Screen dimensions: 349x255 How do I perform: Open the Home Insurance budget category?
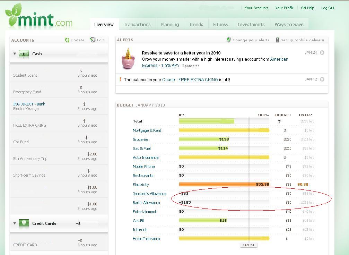click(146, 239)
